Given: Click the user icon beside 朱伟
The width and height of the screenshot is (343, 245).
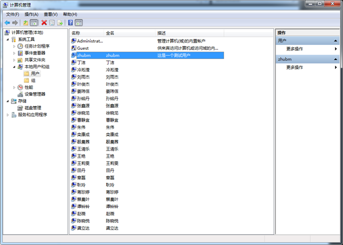Looking at the screenshot, I should click(74, 127).
